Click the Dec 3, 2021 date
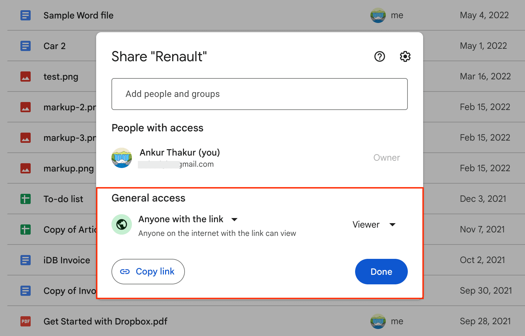The height and width of the screenshot is (336, 525). point(483,199)
